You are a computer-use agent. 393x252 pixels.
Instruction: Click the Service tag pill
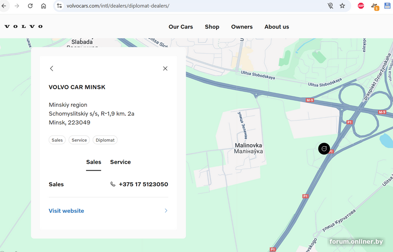point(79,140)
